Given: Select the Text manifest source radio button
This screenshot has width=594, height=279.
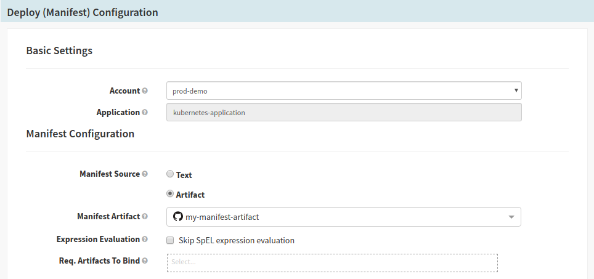Looking at the screenshot, I should [170, 174].
